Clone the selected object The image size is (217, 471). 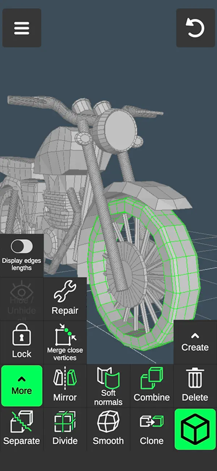[x=152, y=429]
